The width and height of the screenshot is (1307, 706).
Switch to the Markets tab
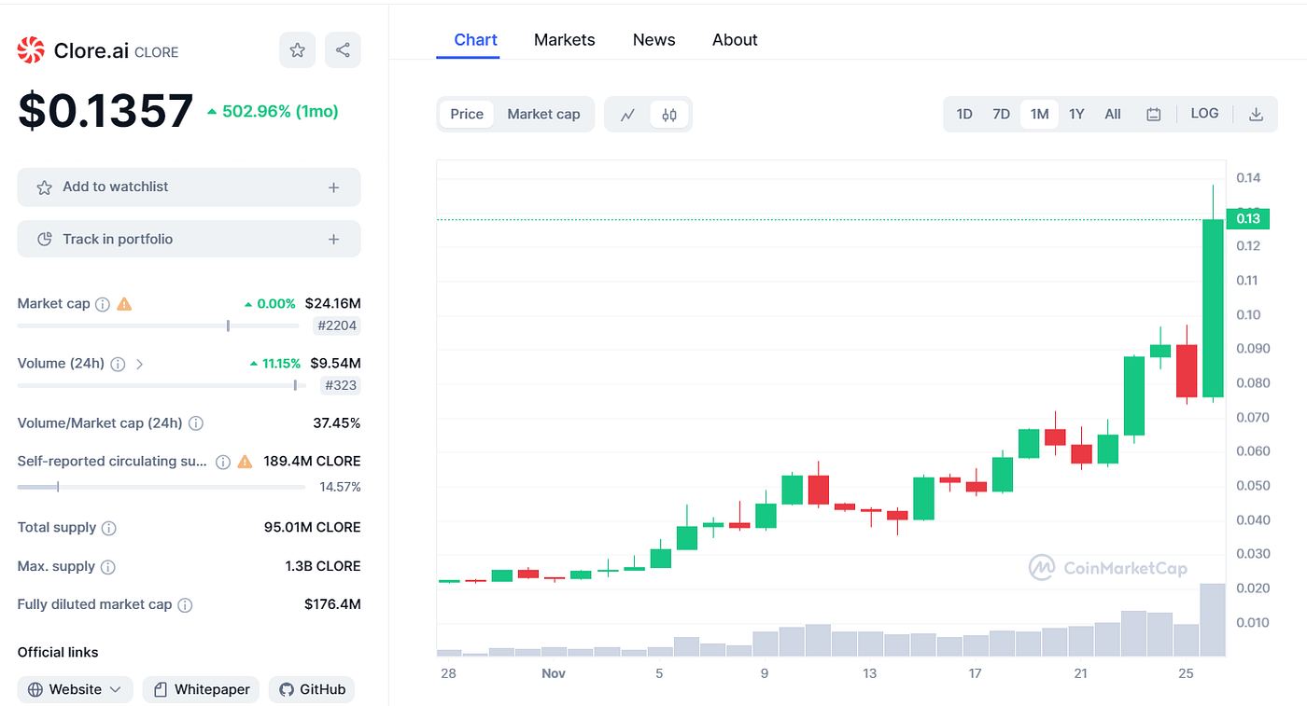(x=564, y=39)
